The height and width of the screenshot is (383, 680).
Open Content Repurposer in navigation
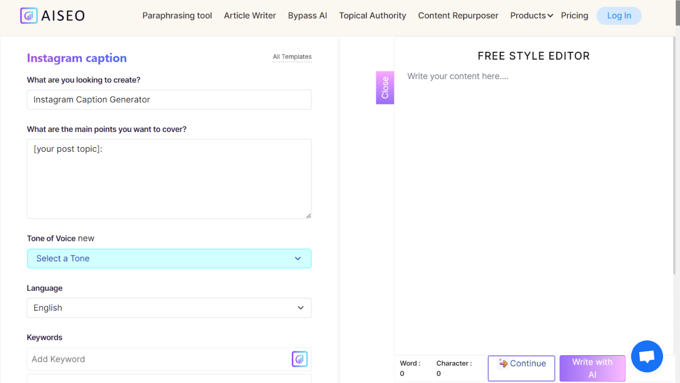[x=458, y=16]
